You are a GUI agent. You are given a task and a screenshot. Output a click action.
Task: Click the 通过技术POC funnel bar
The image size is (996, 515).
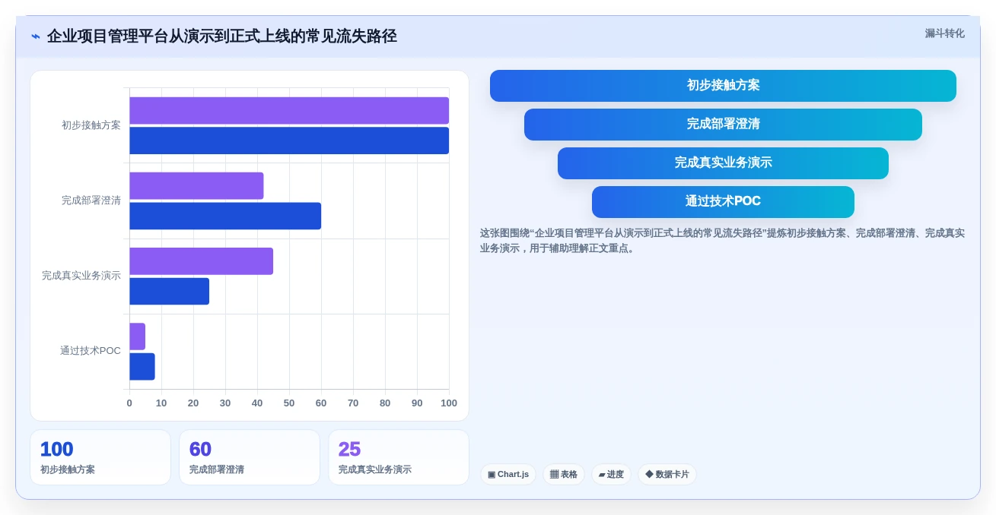723,202
